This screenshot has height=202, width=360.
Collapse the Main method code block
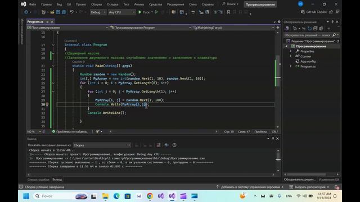click(x=53, y=66)
